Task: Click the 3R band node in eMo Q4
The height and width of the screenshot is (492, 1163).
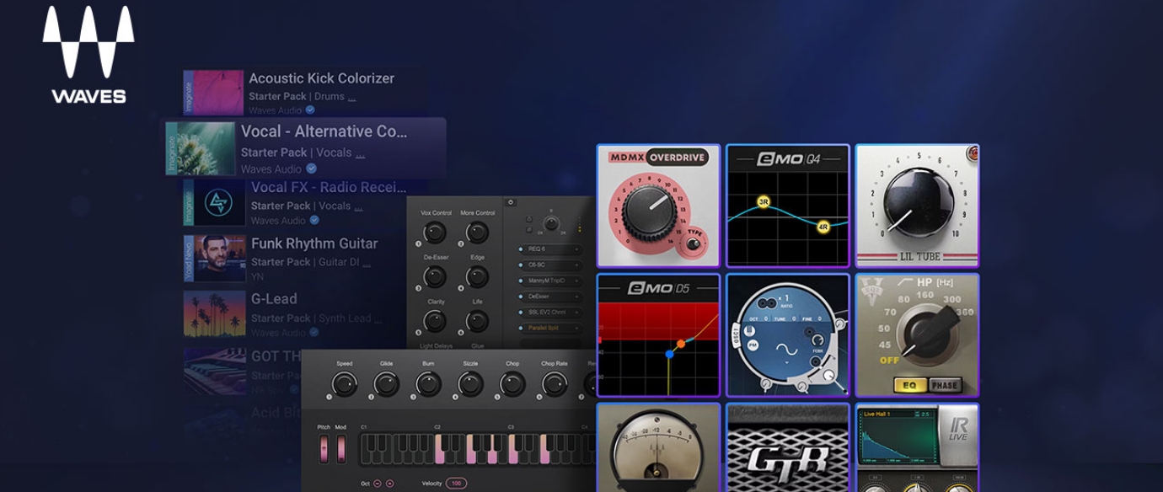Action: coord(764,202)
